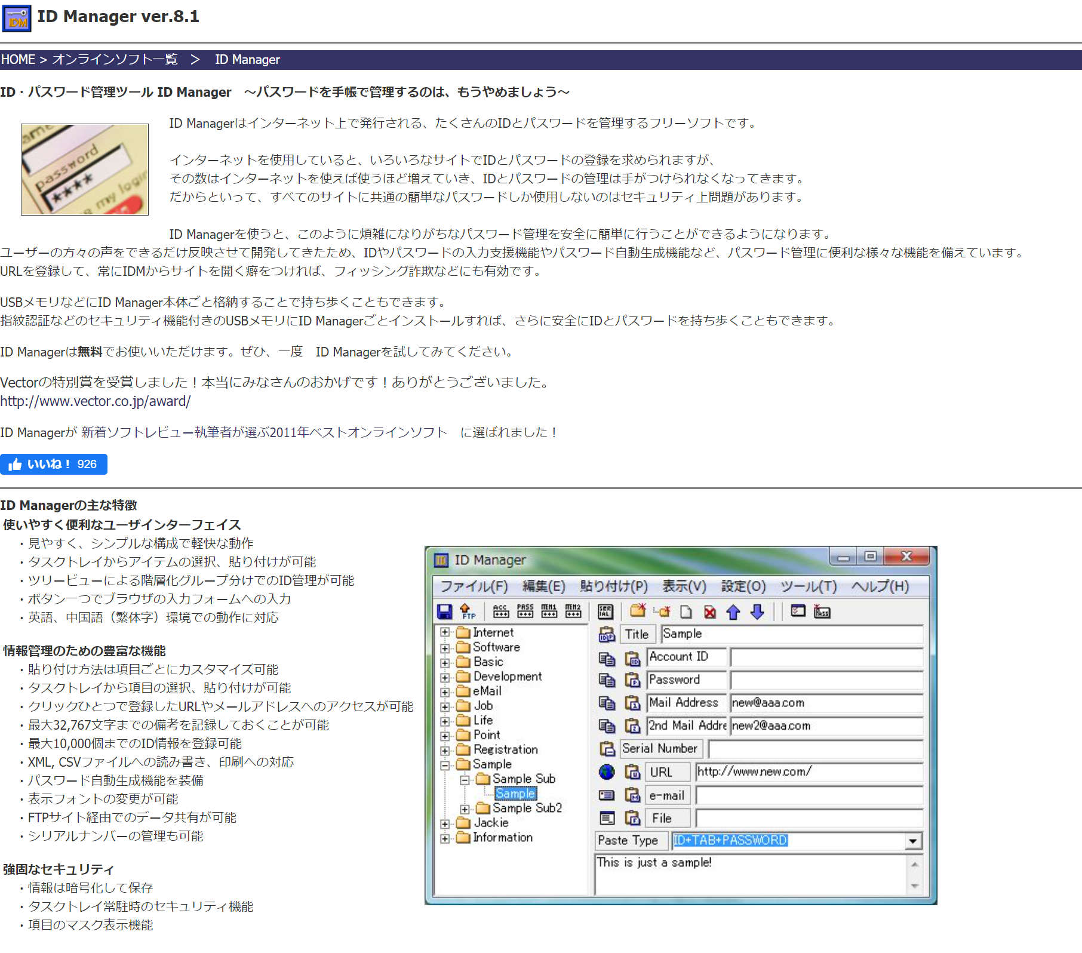The height and width of the screenshot is (953, 1082).
Task: Collapse the top-level Sample folder
Action: (x=445, y=765)
